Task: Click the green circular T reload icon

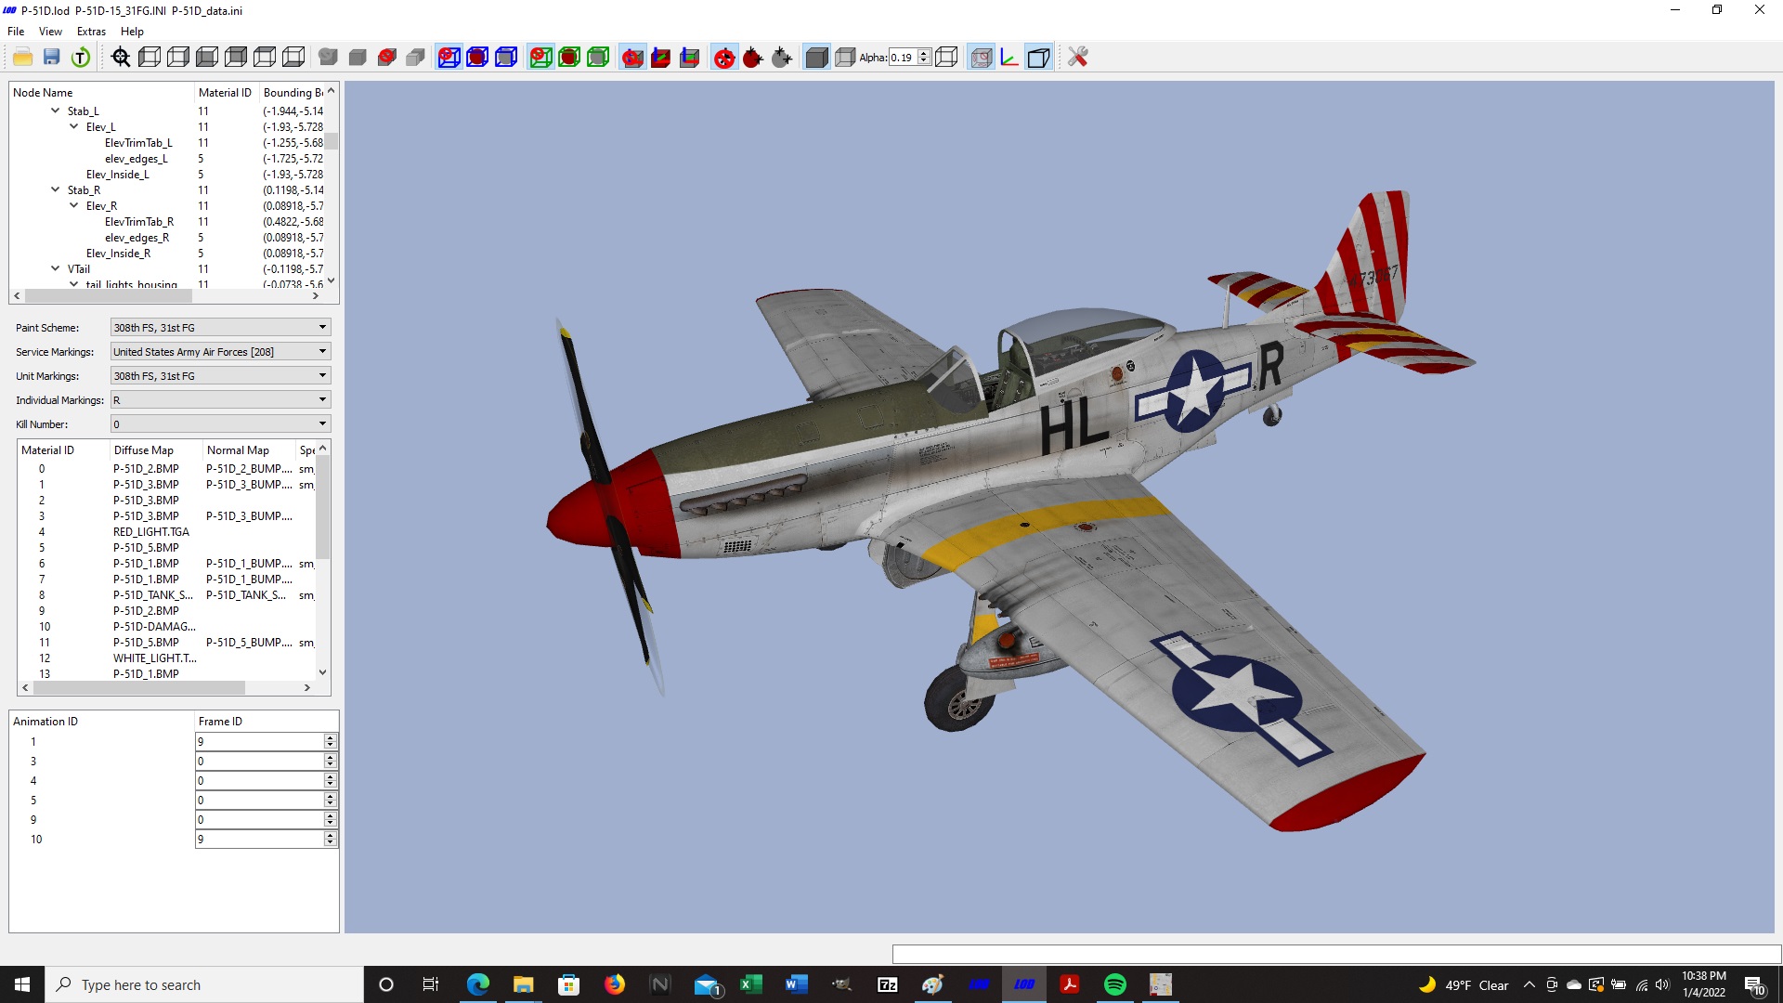Action: [x=81, y=58]
